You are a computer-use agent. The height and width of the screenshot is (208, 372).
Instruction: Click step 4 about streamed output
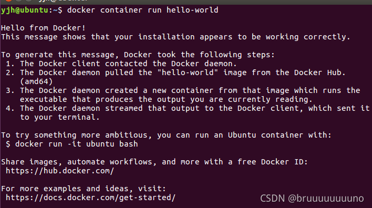188,108
